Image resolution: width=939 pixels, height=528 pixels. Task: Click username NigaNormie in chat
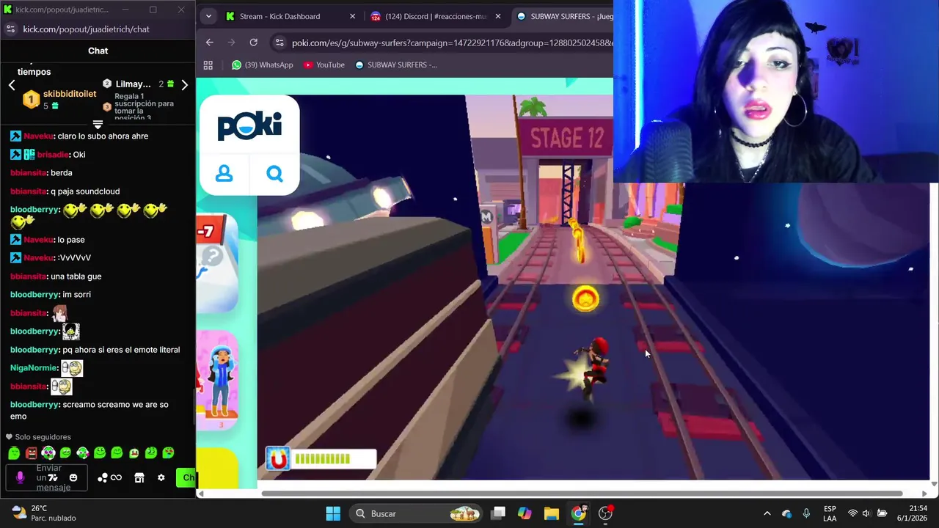click(34, 367)
